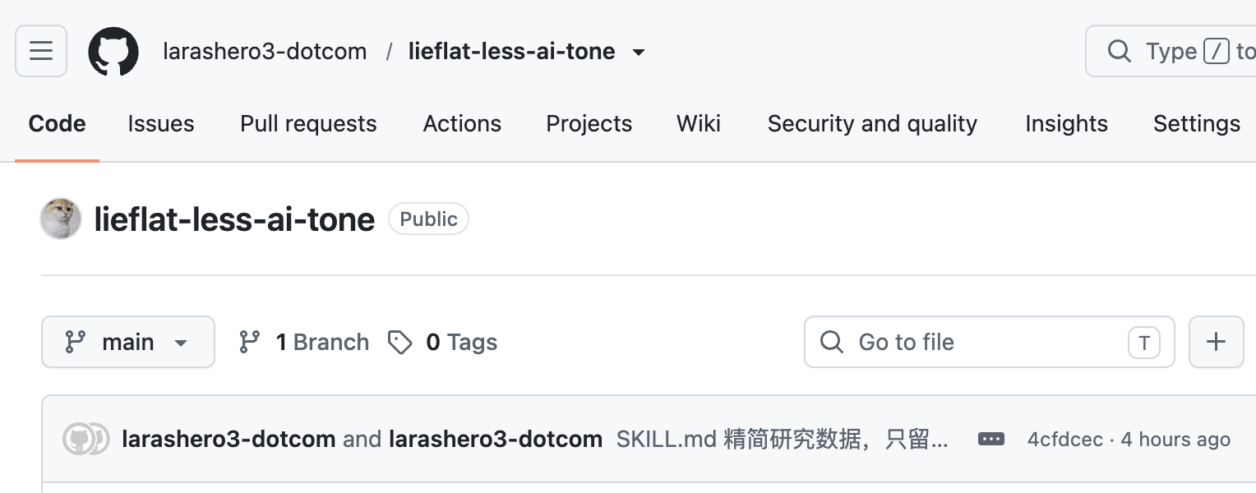This screenshot has width=1256, height=493.
Task: Switch to the Issues tab
Action: tap(161, 123)
